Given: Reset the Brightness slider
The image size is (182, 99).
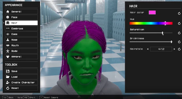Looking at the screenshot, I should [179, 42].
